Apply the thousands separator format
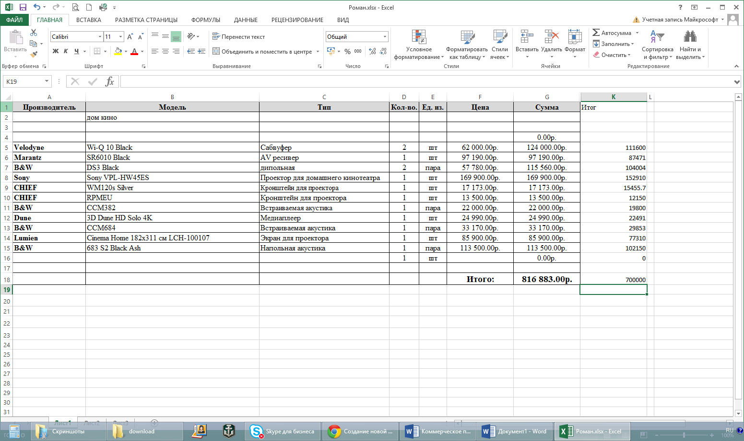744x441 pixels. (358, 51)
